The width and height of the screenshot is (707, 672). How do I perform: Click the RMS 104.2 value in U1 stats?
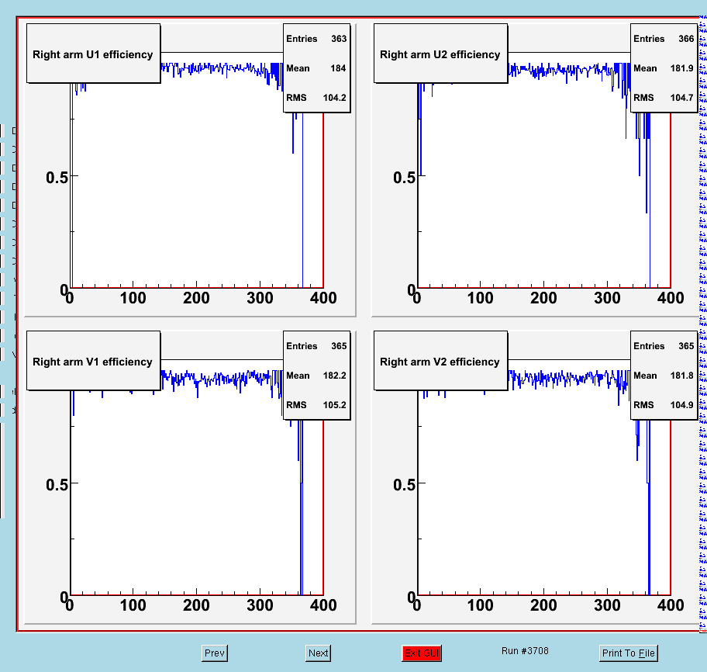tap(334, 98)
